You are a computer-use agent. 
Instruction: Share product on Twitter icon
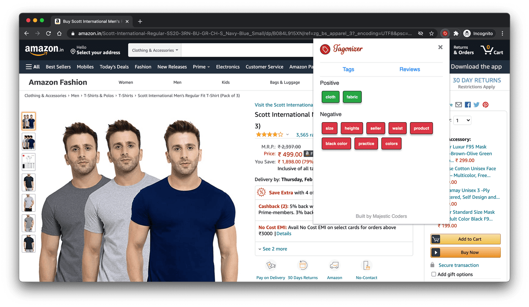coord(476,105)
